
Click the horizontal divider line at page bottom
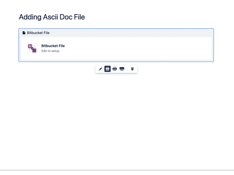[117, 170]
